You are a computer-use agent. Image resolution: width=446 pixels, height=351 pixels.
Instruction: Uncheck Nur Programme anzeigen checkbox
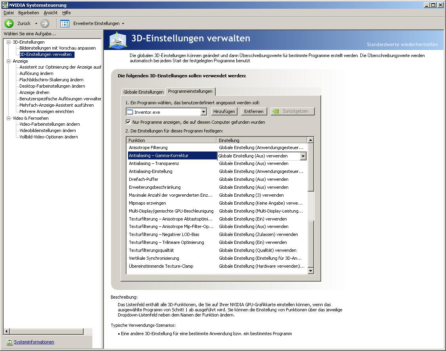click(128, 122)
